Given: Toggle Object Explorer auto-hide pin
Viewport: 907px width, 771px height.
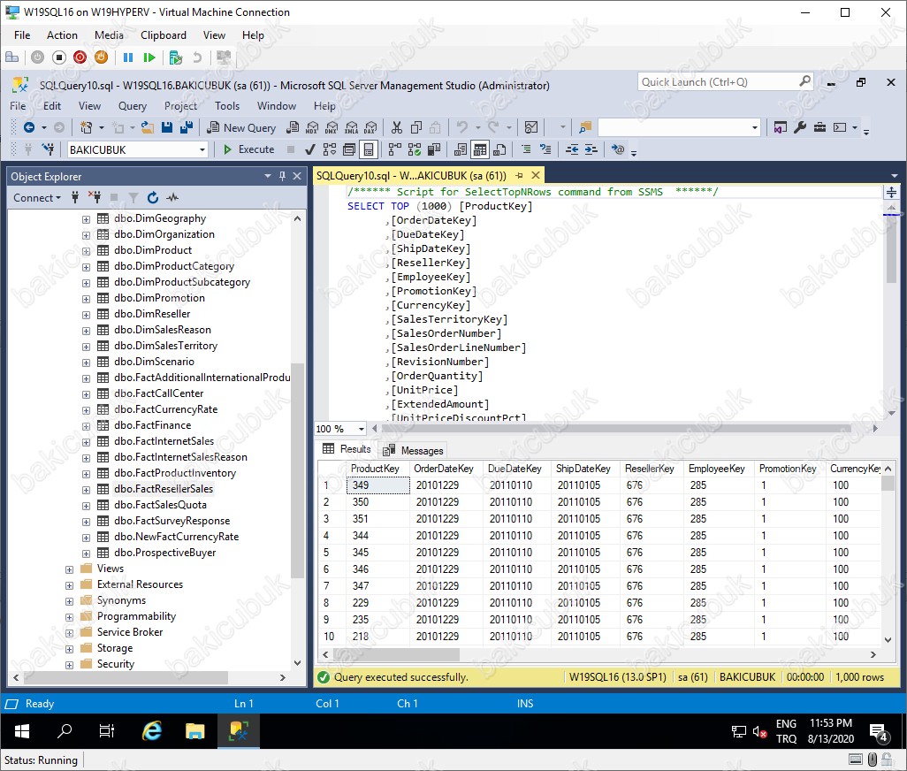Looking at the screenshot, I should click(282, 176).
